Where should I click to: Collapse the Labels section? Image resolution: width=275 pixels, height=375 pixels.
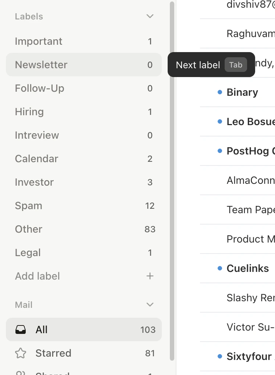150,16
